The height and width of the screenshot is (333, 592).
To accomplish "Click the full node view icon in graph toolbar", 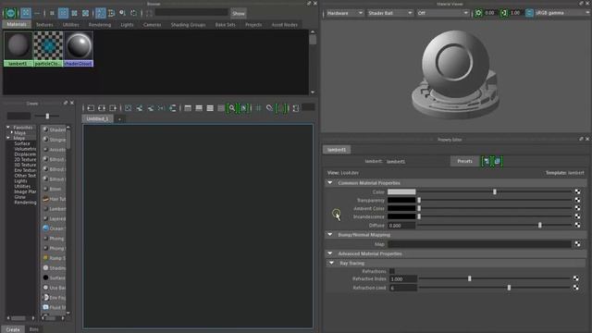I will click(x=210, y=108).
